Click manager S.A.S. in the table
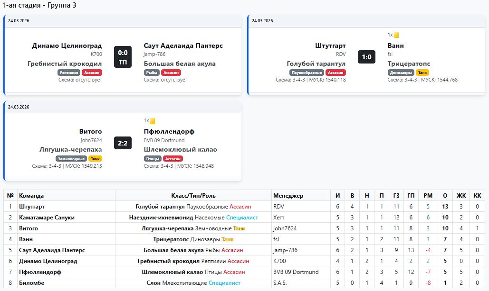Image resolution: width=489 pixels, height=291 pixels. tap(280, 283)
